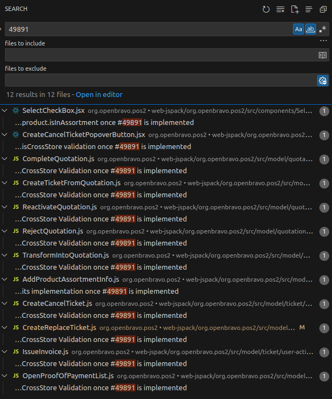332x399 pixels.
Task: Toggle Match Whole Word option
Action: (311, 29)
